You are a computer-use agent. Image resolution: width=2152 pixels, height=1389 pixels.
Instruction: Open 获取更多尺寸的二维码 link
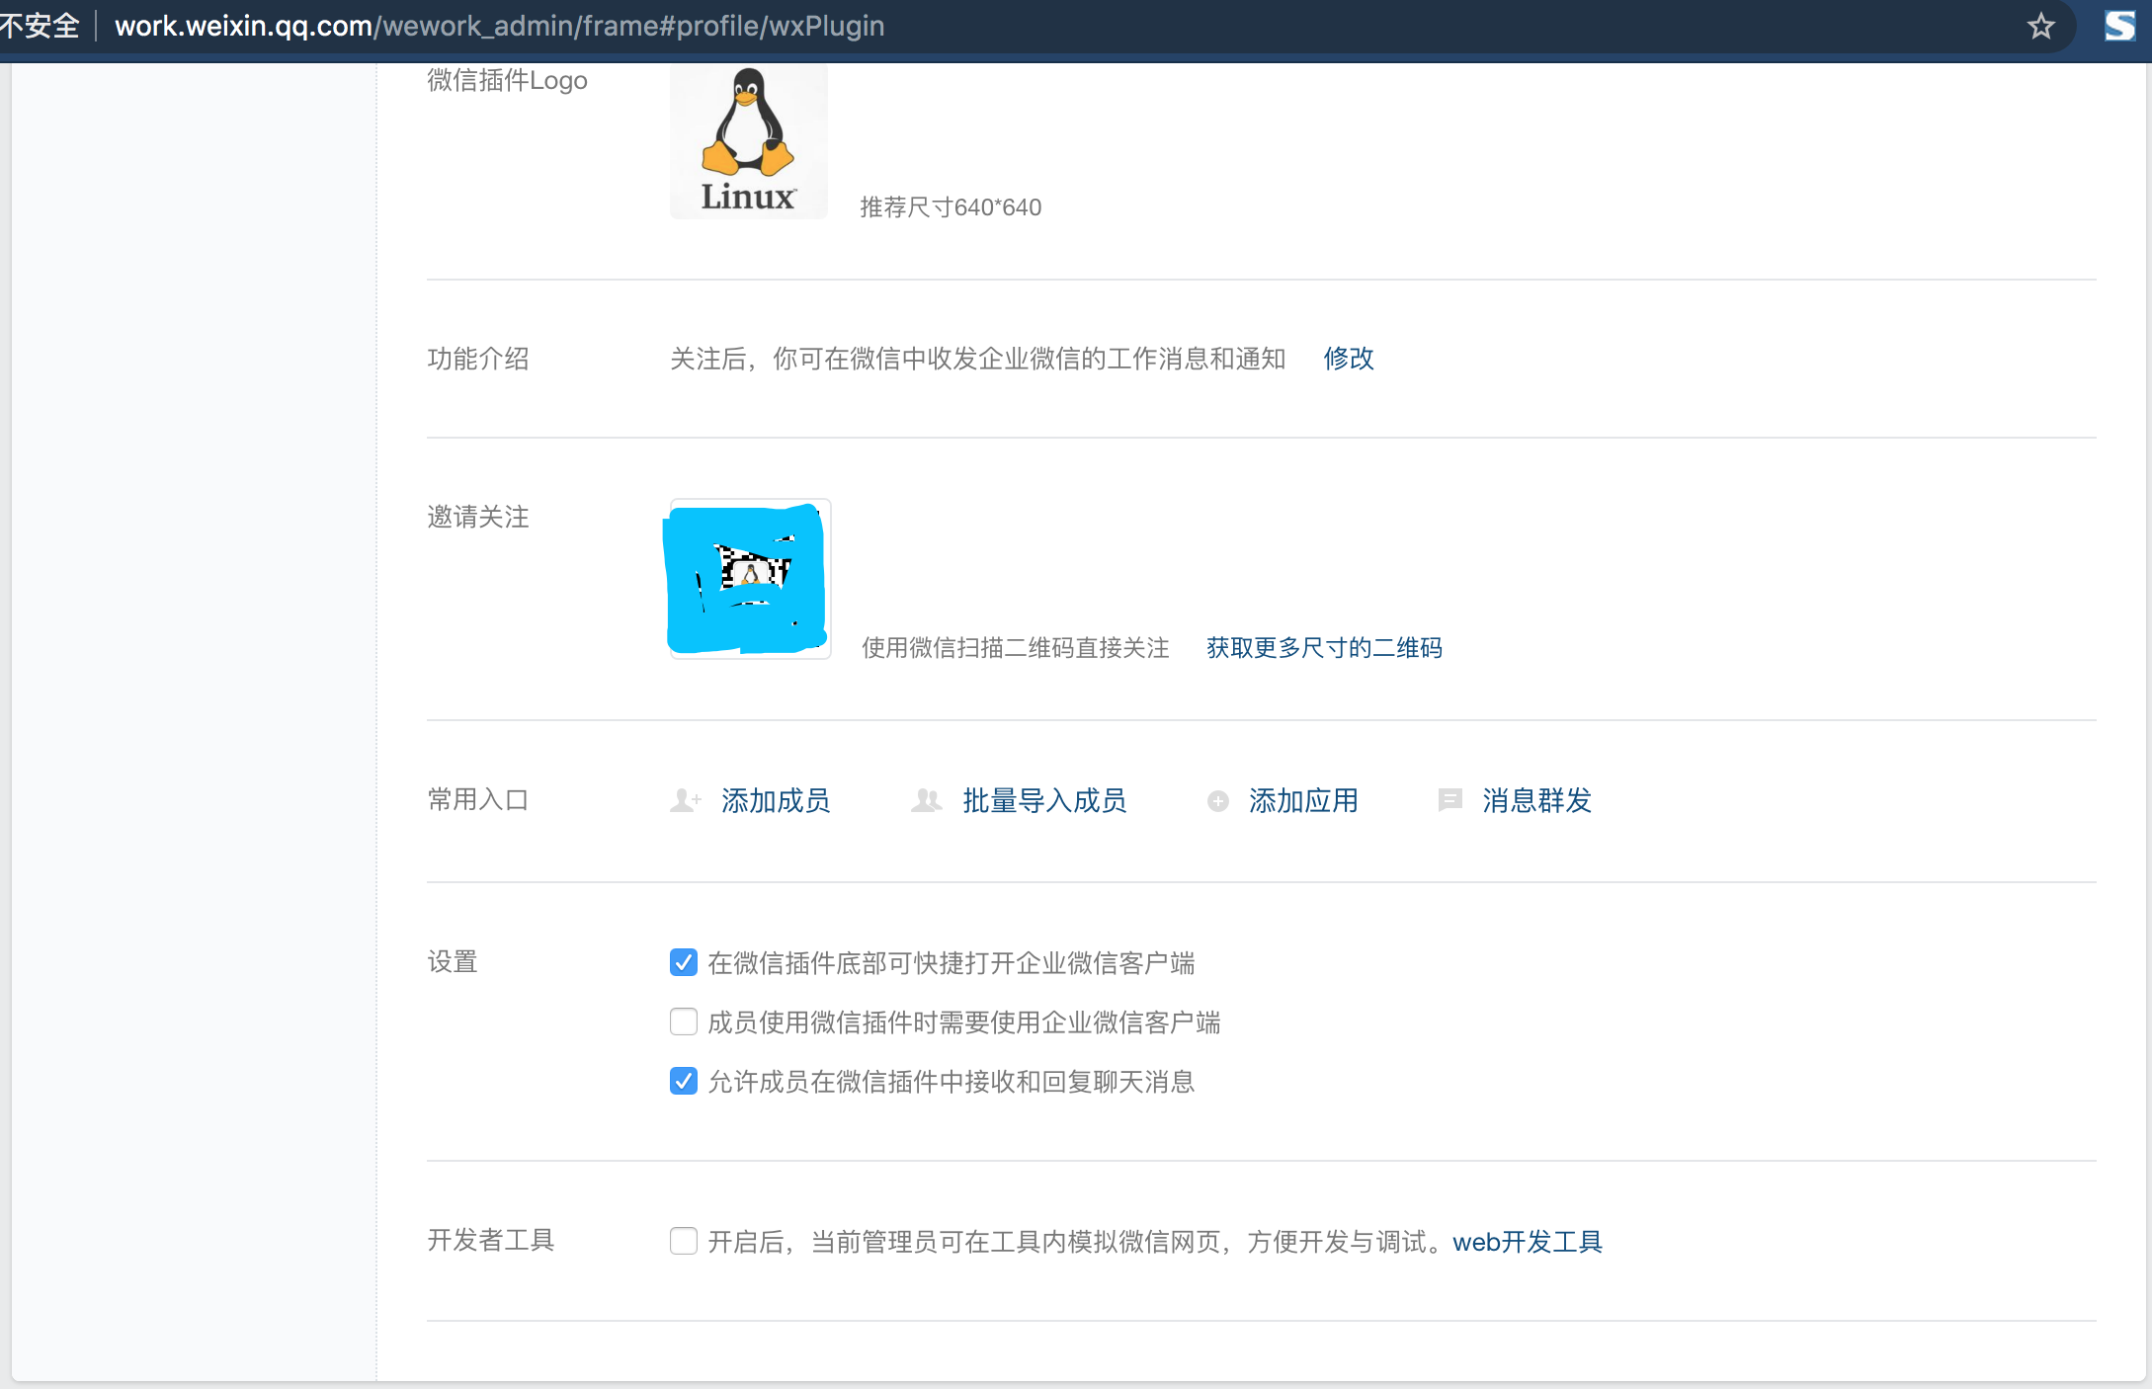[1324, 648]
